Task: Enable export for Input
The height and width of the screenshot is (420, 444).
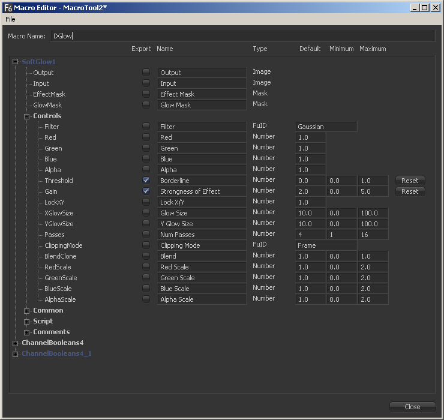Action: coord(146,83)
